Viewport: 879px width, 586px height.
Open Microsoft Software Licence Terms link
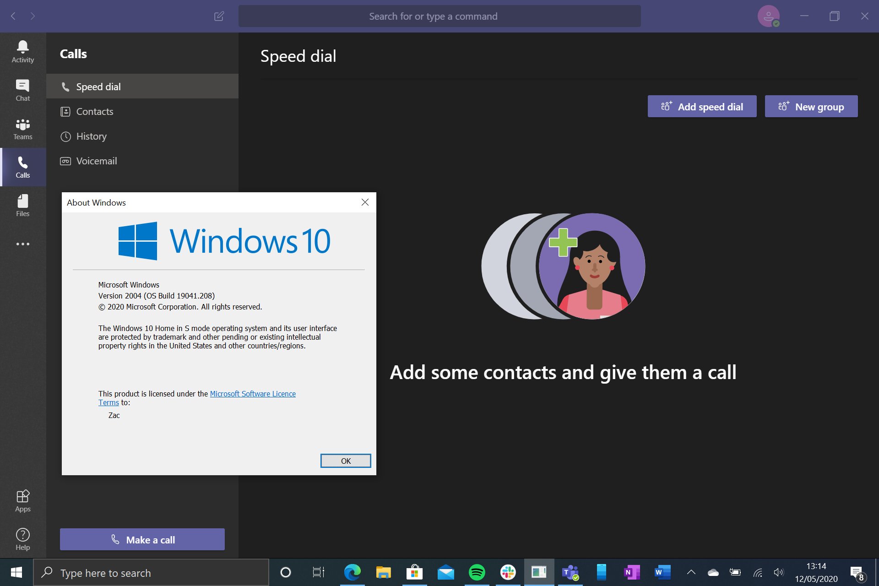pos(253,394)
